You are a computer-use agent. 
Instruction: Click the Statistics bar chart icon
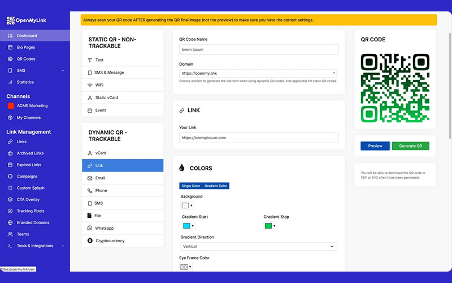(x=10, y=82)
